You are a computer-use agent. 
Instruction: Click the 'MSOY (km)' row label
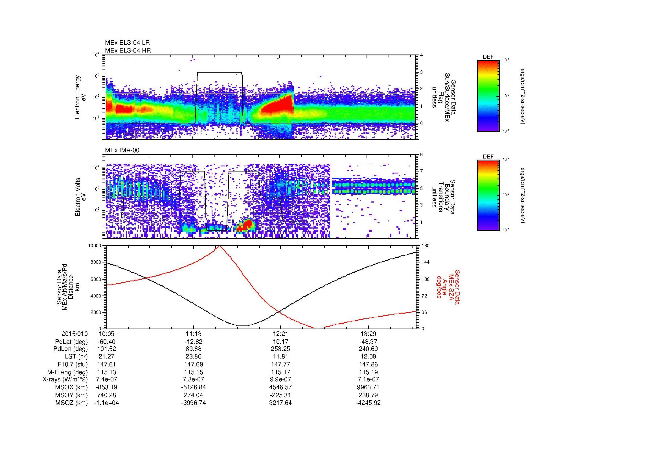coord(71,395)
